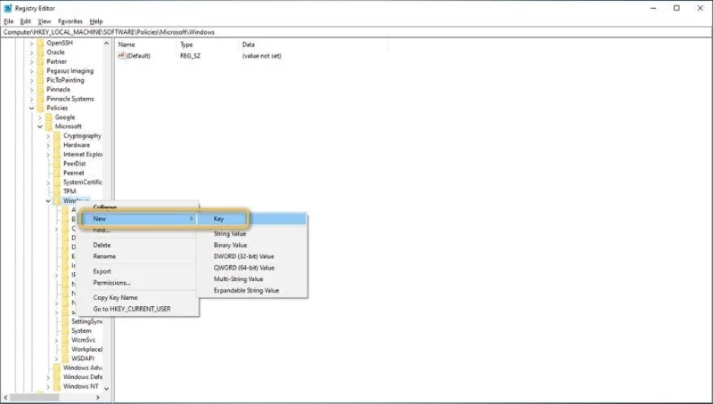The width and height of the screenshot is (713, 404).
Task: Open the Favorites menu
Action: 70,21
